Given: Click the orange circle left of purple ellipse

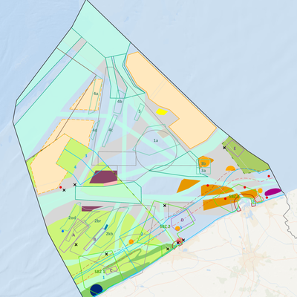Looking at the screenshot, I should (x=260, y=190).
